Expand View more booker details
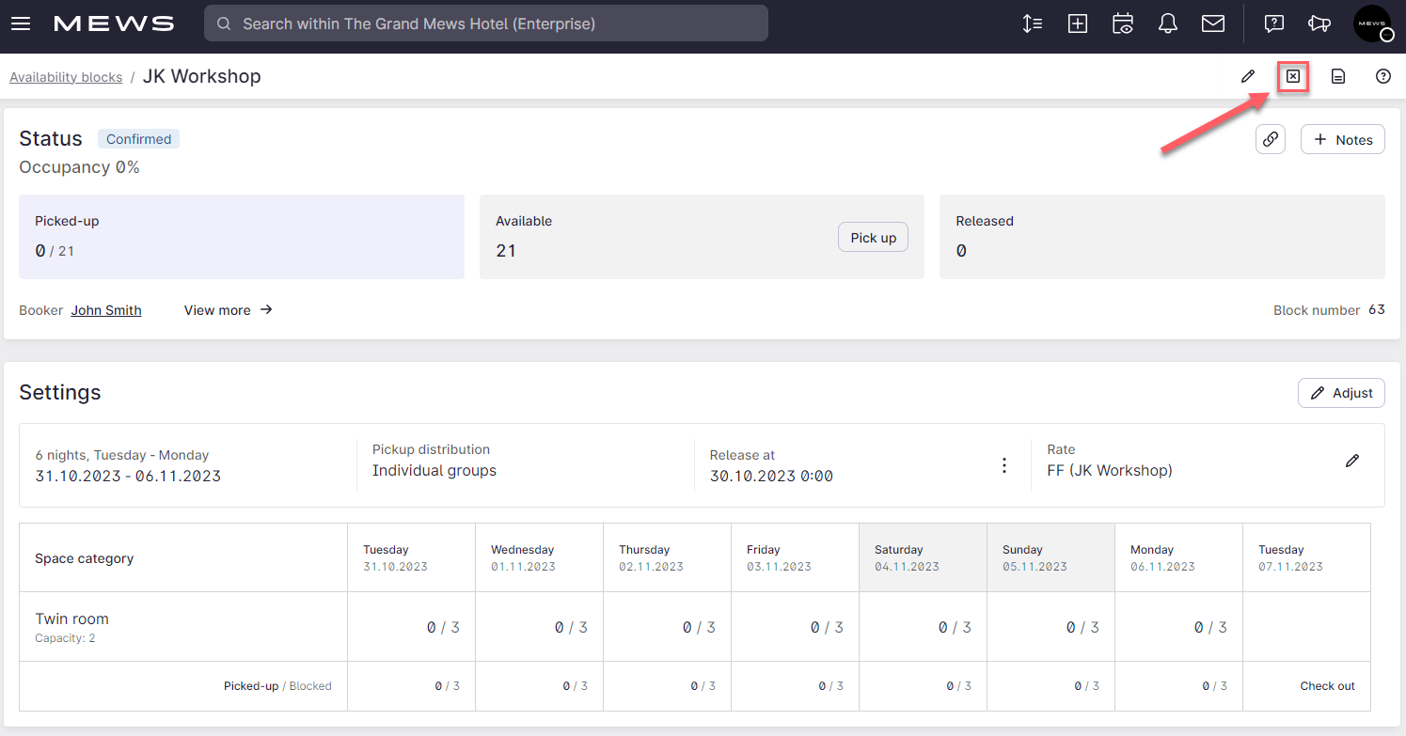 pyautogui.click(x=228, y=310)
